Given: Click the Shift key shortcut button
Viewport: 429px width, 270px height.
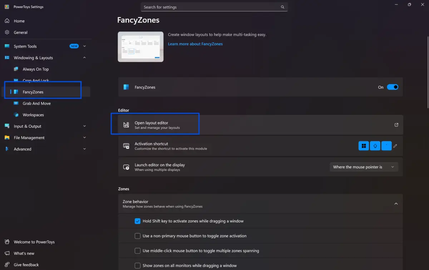Looking at the screenshot, I should [375, 146].
